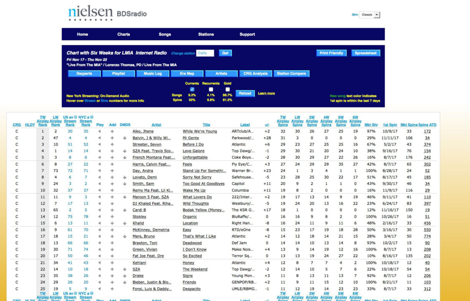Download Mi Gente via DMDS arrow
The image size is (470, 301).
125,138
